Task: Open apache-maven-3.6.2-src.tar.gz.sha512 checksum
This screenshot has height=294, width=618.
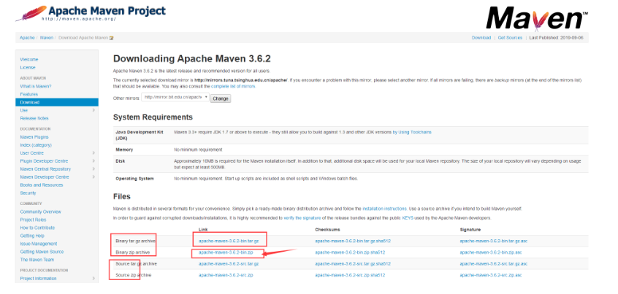Action: coord(353,263)
